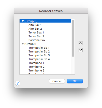Collapse the Group 3 disclosure triangle
102x108 pixels.
(x=23, y=21)
